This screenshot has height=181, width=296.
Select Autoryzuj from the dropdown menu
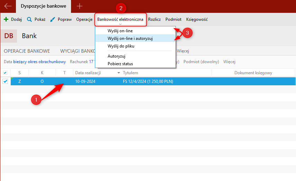coord(135,56)
